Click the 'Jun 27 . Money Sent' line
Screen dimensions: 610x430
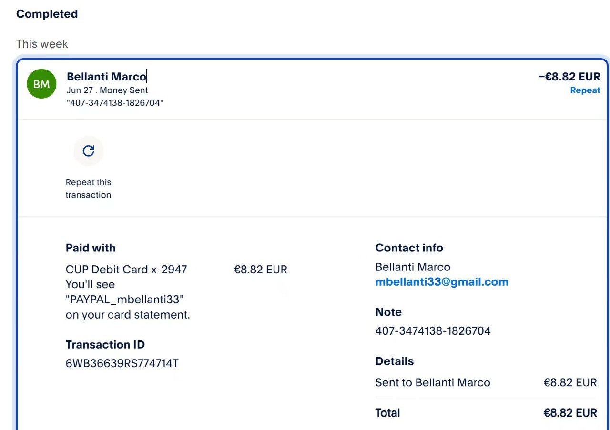(x=107, y=90)
